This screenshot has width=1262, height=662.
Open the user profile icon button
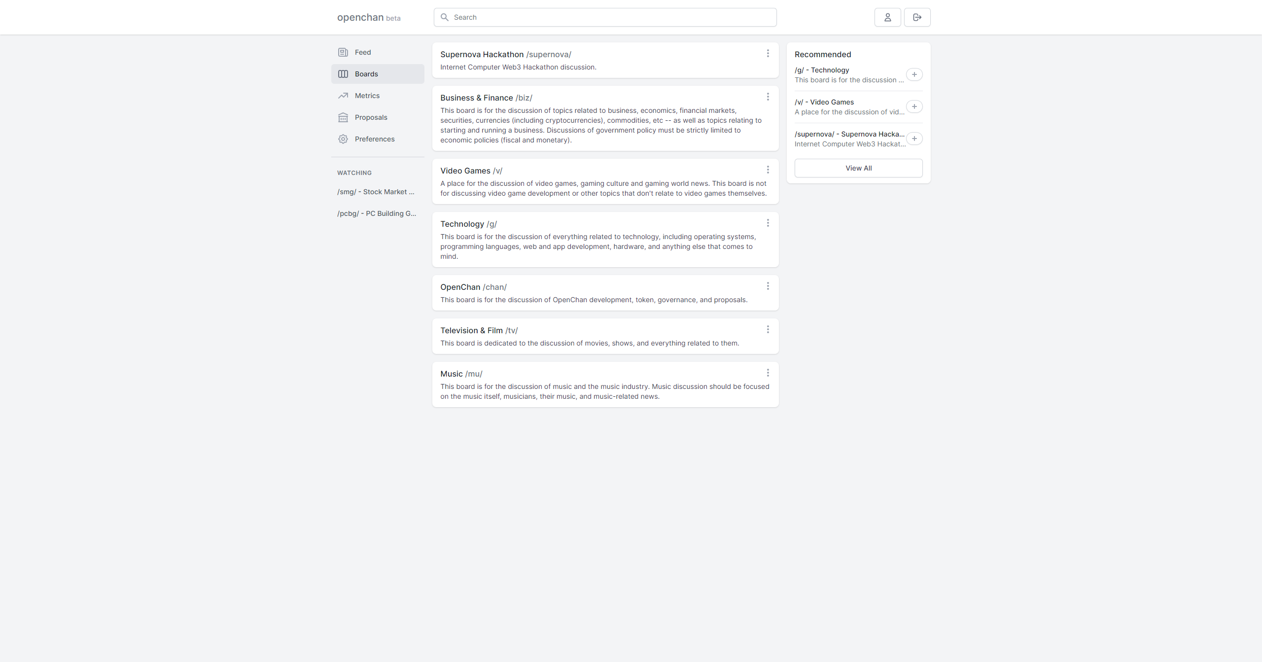887,17
